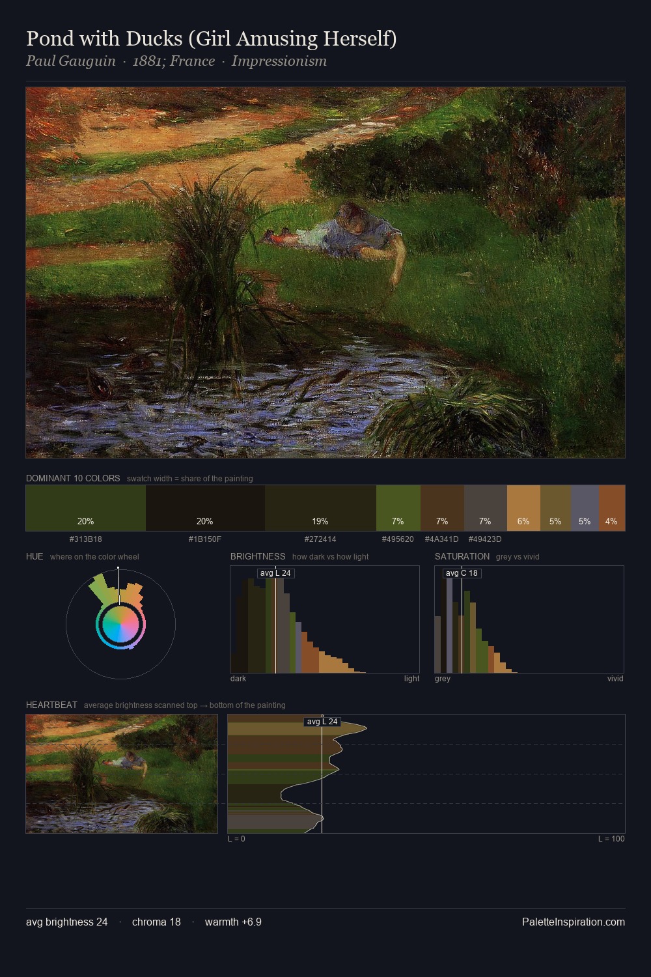Screen dimensions: 651x977
Task: Pick the 19% swatch labeled #272414
Action: [320, 508]
